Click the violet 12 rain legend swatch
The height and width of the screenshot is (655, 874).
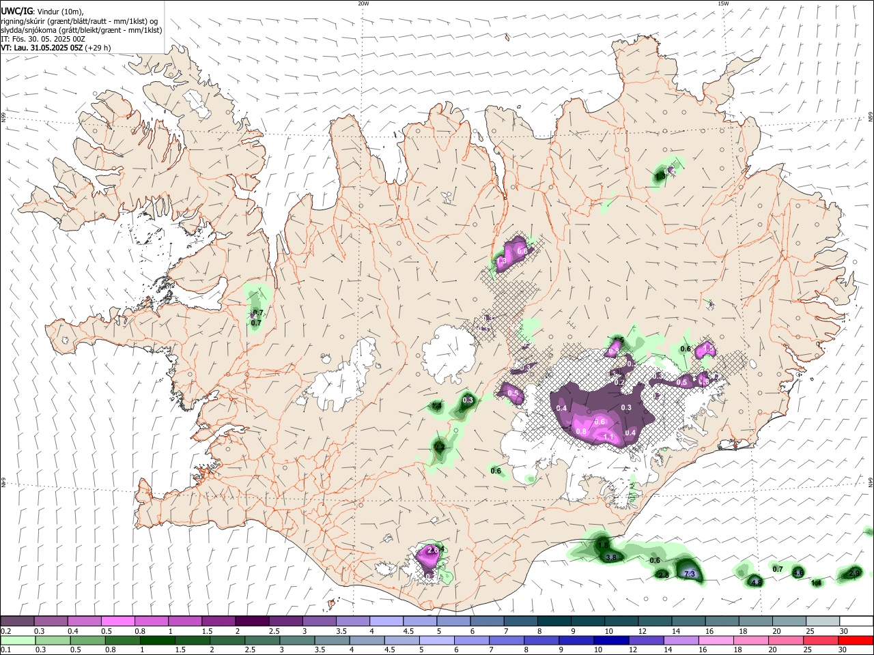click(645, 640)
